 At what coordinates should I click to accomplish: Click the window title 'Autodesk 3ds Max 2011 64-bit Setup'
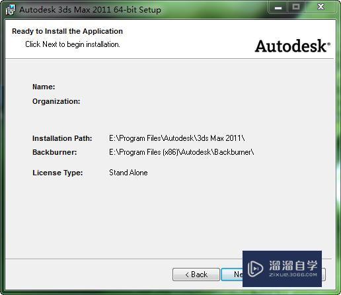pos(91,10)
